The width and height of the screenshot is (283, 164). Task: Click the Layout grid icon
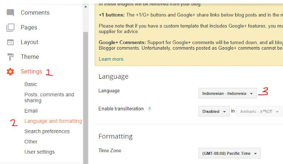pos(10,42)
